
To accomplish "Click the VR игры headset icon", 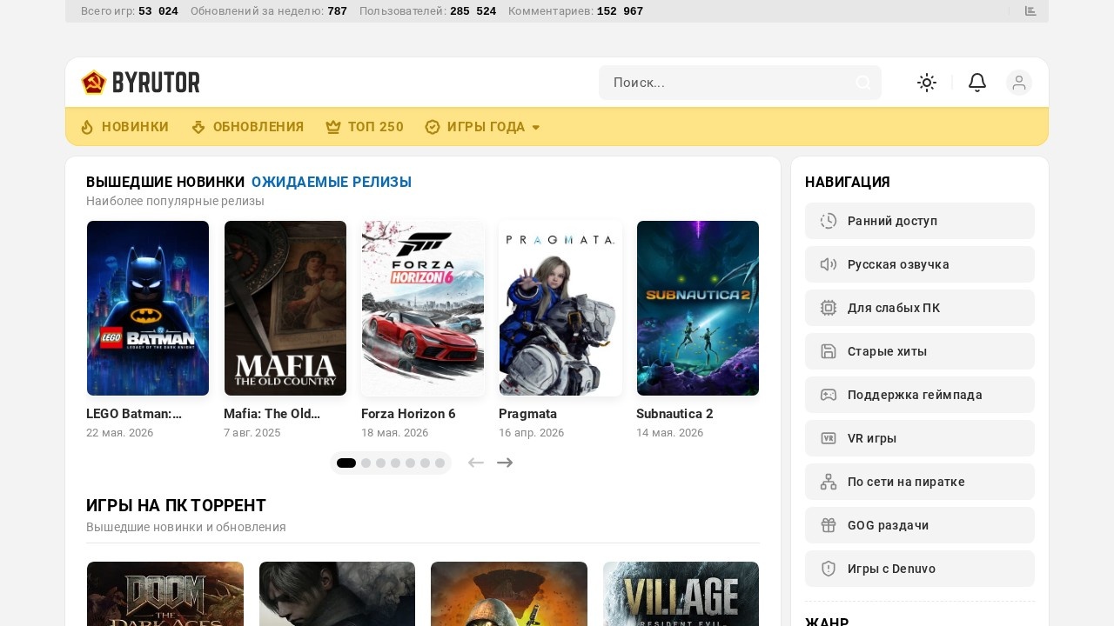I will [x=829, y=438].
